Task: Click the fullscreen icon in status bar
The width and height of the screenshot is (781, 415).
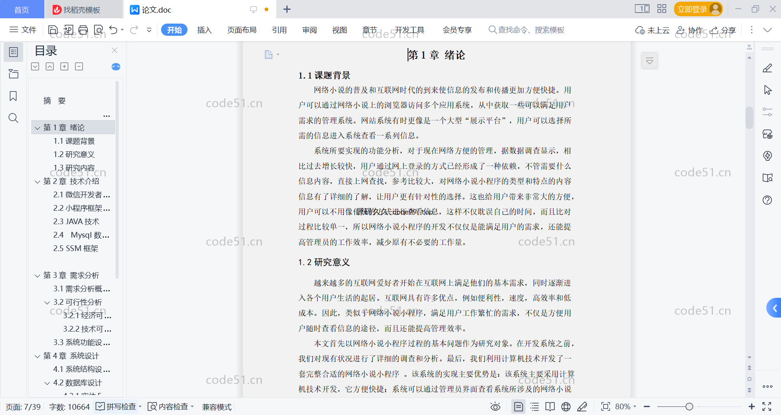Action: tap(767, 406)
